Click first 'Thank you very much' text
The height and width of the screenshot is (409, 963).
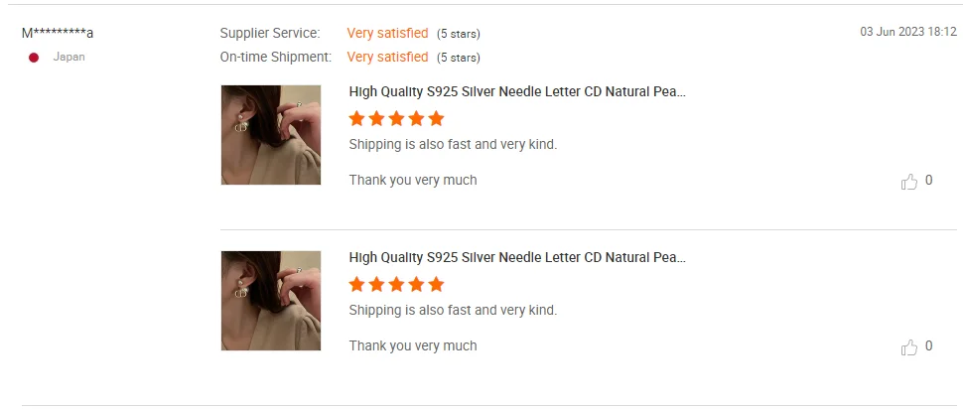(x=413, y=180)
